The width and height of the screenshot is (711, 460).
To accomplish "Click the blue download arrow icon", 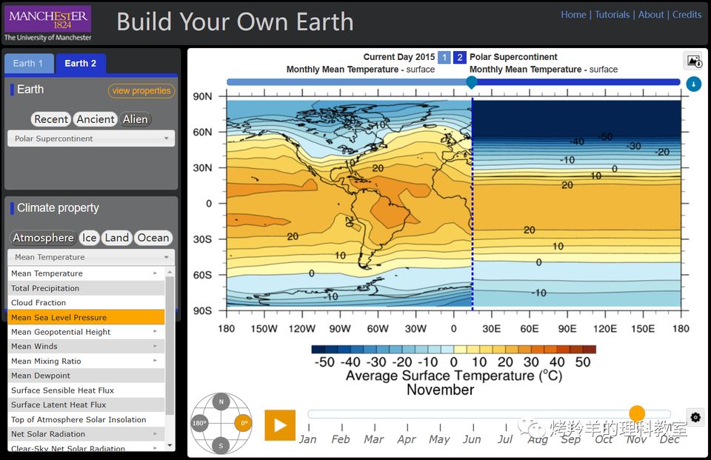I will tap(693, 84).
